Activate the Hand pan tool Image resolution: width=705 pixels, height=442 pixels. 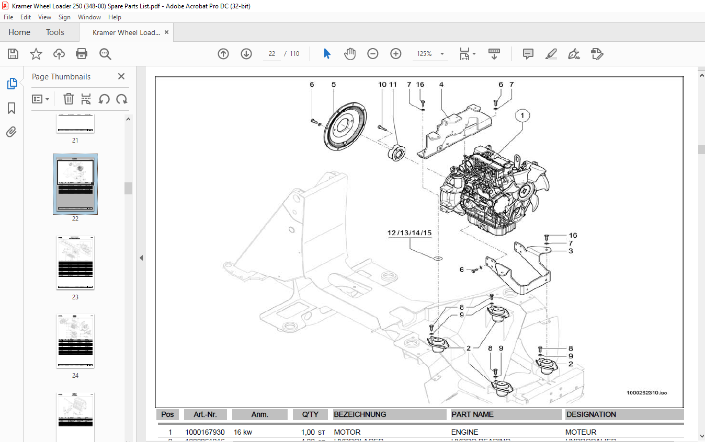click(x=350, y=54)
